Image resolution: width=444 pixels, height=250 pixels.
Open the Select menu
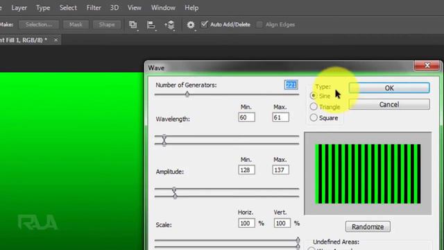tap(68, 8)
